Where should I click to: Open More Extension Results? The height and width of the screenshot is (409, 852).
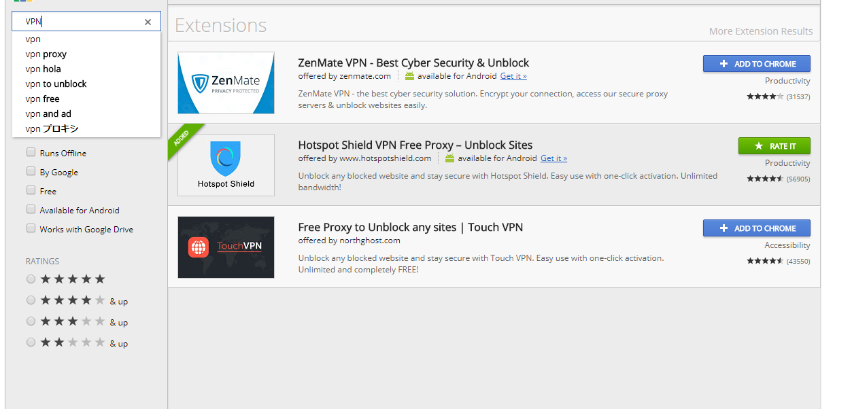pyautogui.click(x=761, y=31)
